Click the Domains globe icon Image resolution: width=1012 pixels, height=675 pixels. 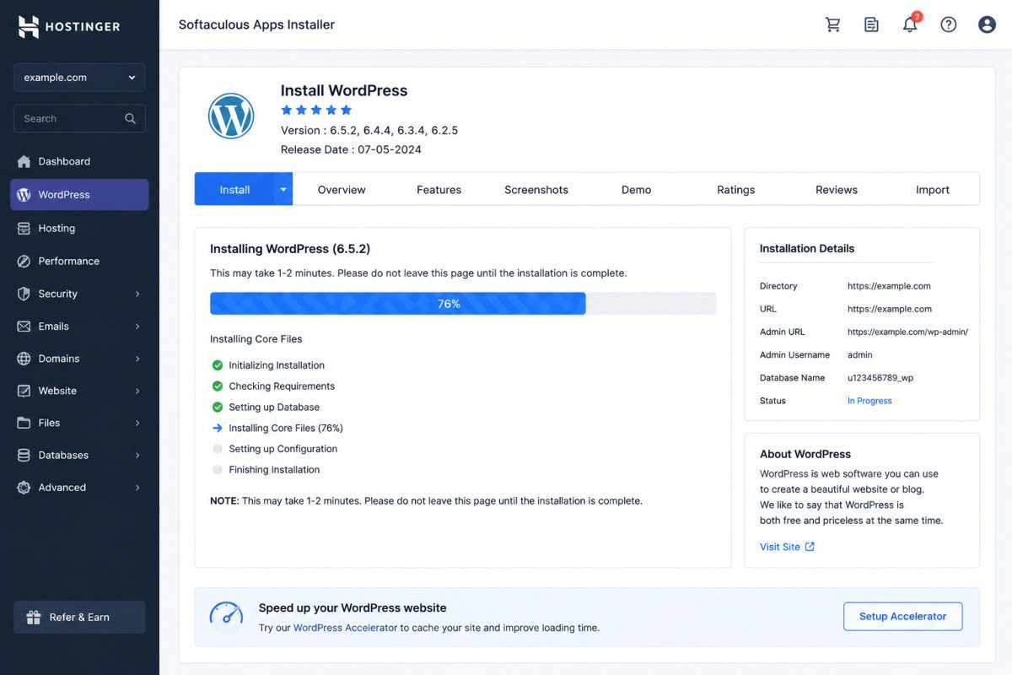pyautogui.click(x=24, y=359)
